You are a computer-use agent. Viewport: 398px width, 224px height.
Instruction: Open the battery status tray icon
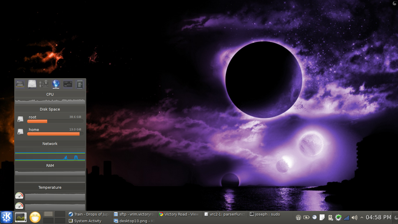click(x=306, y=218)
